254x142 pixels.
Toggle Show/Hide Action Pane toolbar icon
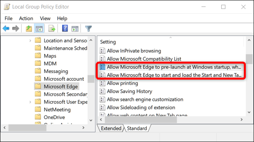click(x=75, y=28)
